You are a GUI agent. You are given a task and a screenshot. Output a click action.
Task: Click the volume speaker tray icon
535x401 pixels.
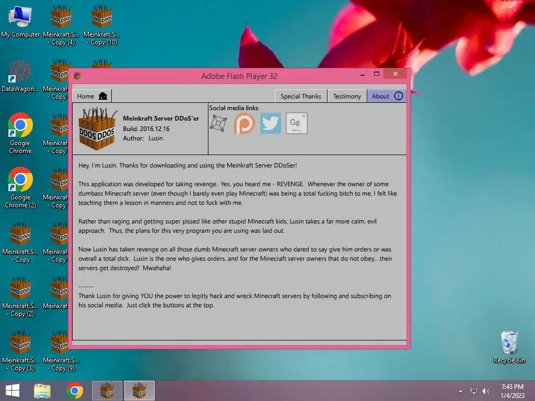[486, 391]
